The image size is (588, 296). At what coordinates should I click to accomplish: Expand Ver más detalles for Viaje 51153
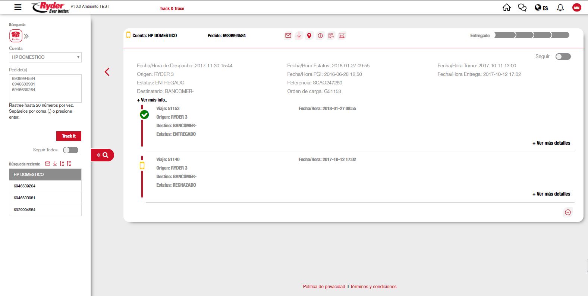point(551,143)
